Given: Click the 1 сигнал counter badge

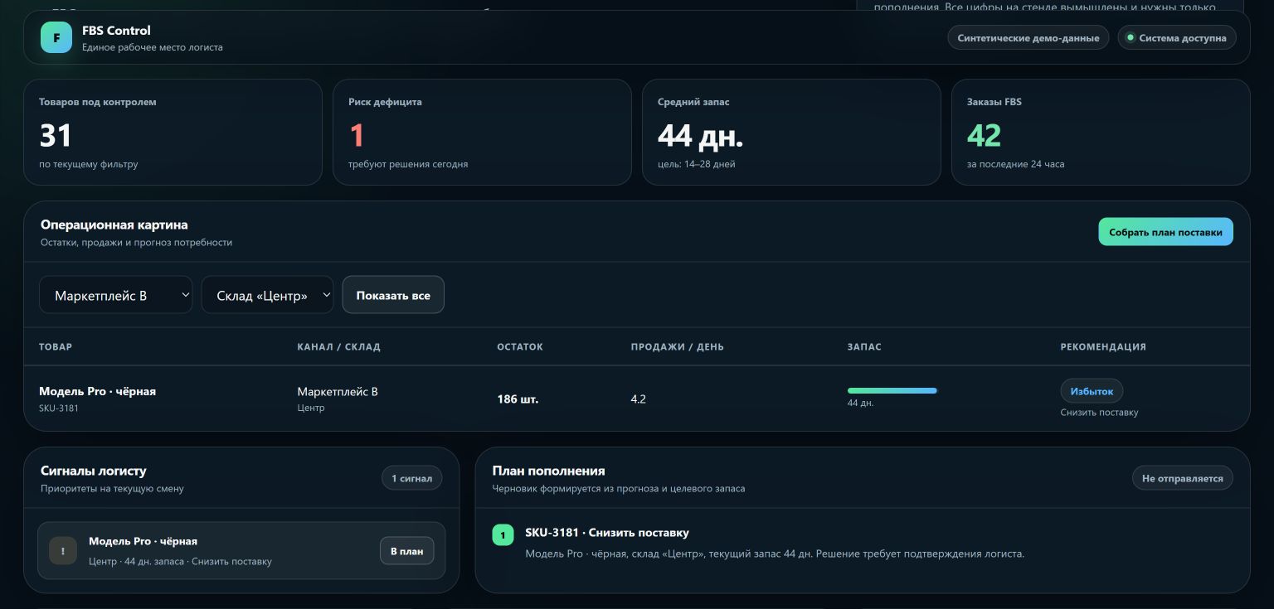Looking at the screenshot, I should coord(411,478).
